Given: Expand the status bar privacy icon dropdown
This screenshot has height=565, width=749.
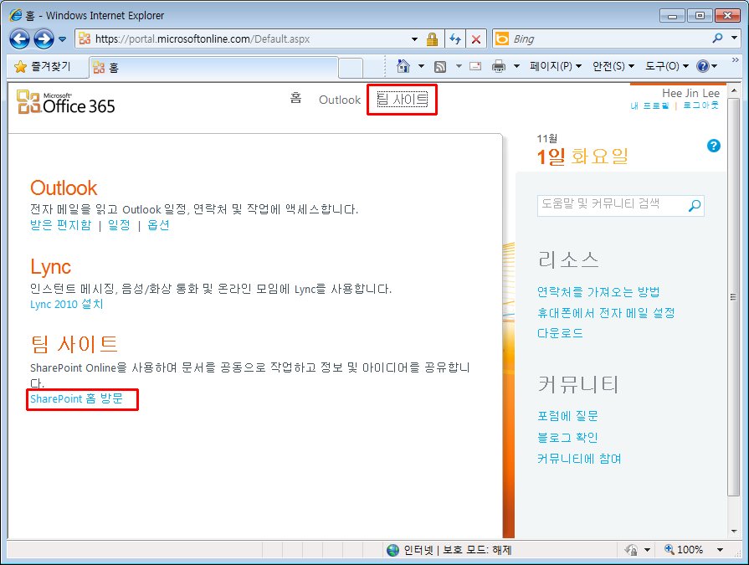Looking at the screenshot, I should click(x=647, y=550).
